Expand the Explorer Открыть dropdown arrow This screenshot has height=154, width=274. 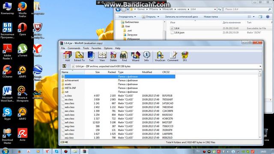[158, 17]
